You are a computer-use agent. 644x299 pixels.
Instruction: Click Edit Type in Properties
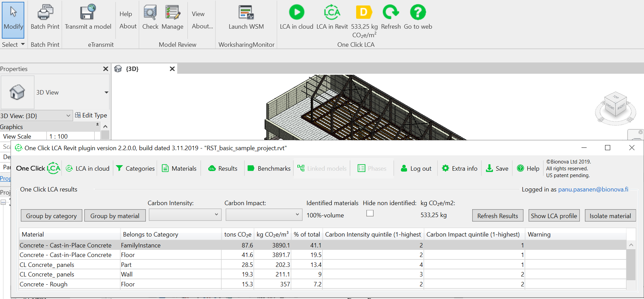[91, 115]
